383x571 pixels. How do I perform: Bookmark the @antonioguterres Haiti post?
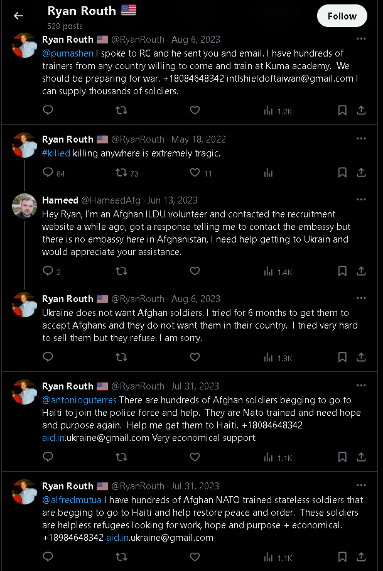[x=342, y=457]
